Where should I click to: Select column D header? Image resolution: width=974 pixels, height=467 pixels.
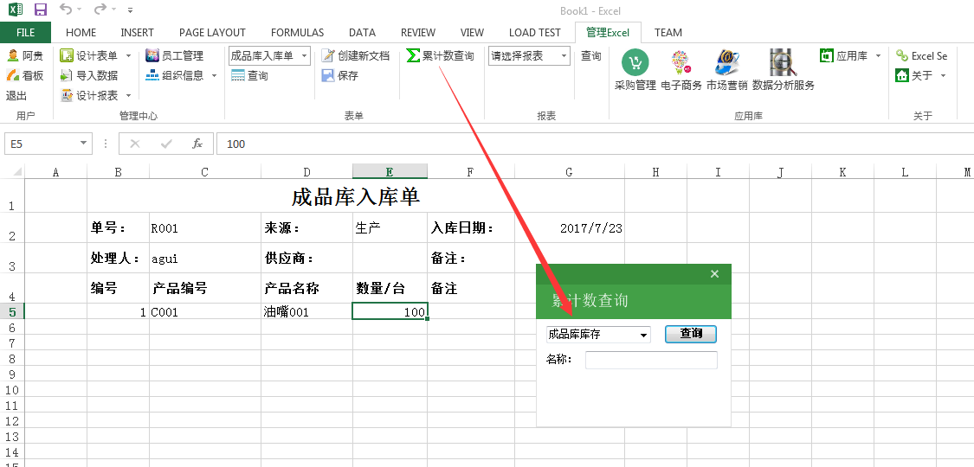pyautogui.click(x=306, y=172)
